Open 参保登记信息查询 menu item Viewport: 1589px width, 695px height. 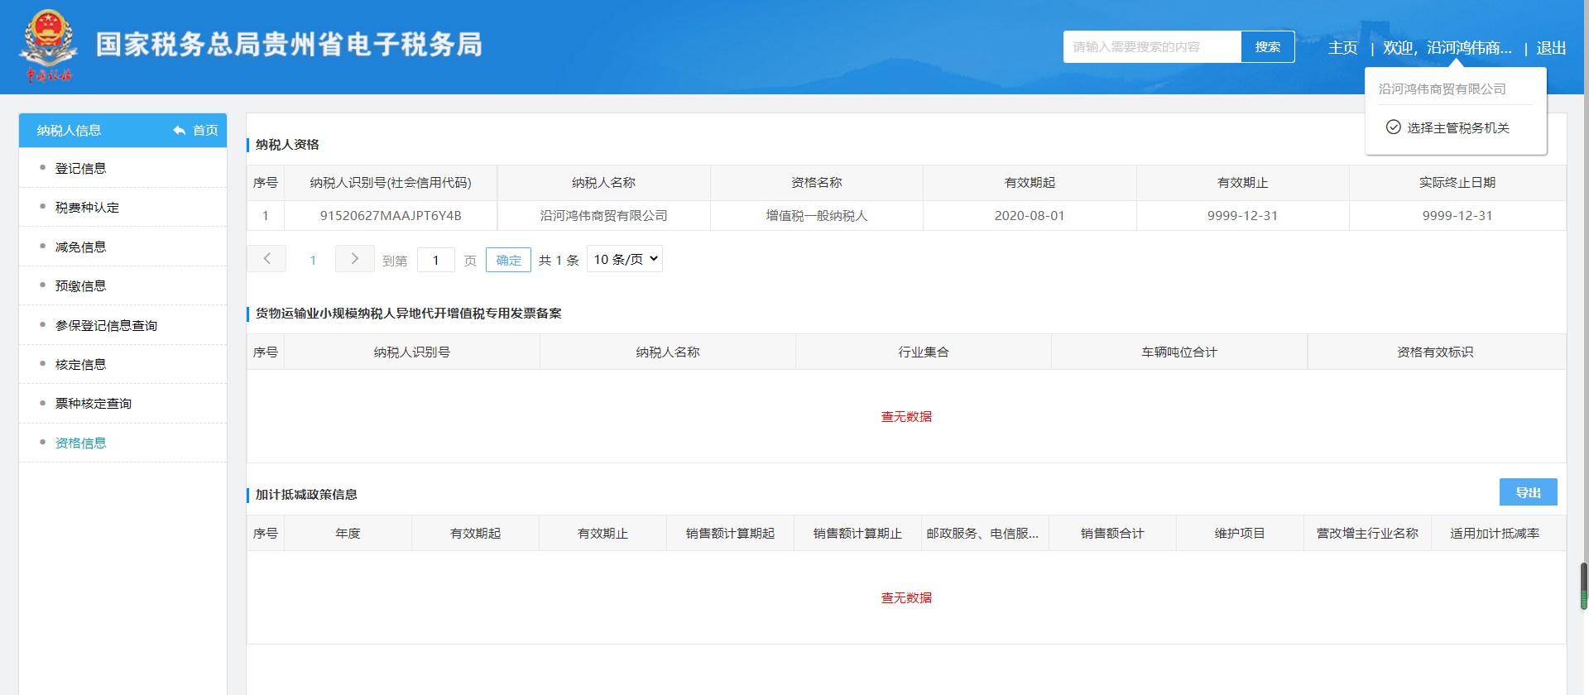(106, 326)
